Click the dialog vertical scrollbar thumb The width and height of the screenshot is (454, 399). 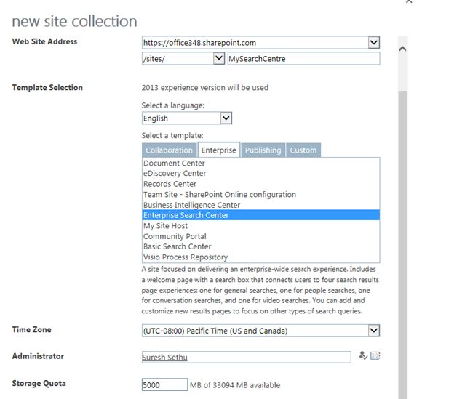(402, 245)
